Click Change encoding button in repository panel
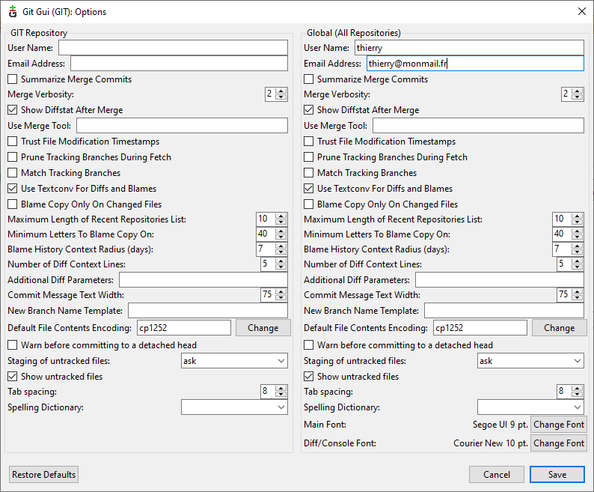This screenshot has height=492, width=594. pyautogui.click(x=263, y=328)
